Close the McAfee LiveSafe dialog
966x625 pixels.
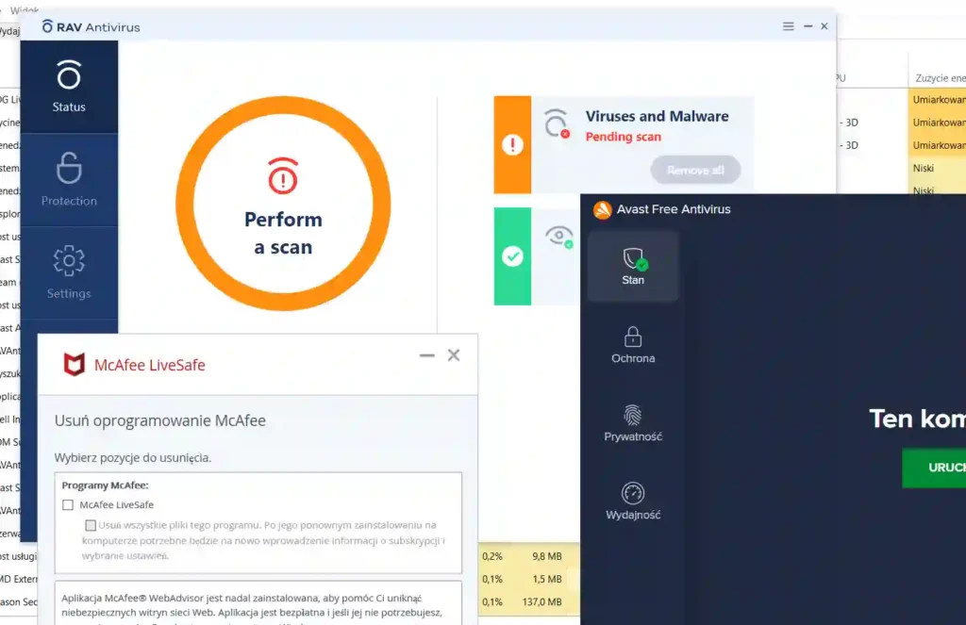click(x=454, y=355)
